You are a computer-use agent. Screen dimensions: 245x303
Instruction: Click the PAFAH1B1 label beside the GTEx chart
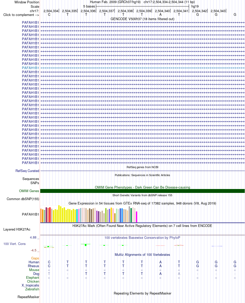coord(30,214)
